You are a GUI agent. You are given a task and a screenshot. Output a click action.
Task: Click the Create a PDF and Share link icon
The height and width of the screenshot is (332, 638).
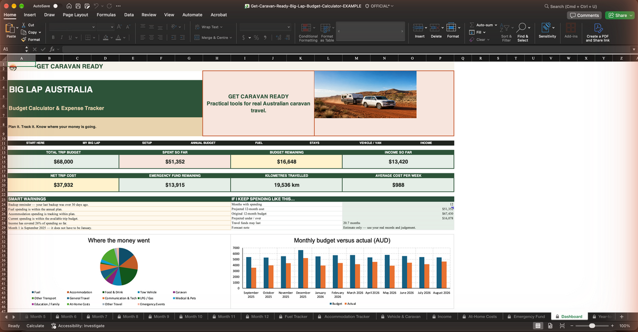(598, 27)
